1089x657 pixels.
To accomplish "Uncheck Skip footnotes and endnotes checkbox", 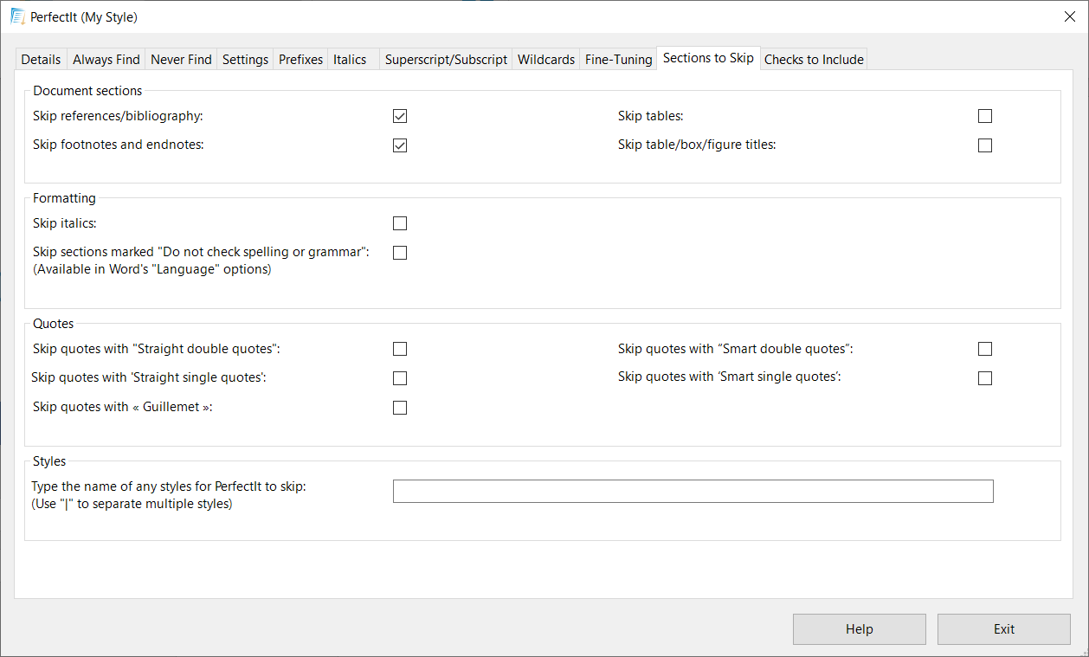I will coord(400,145).
